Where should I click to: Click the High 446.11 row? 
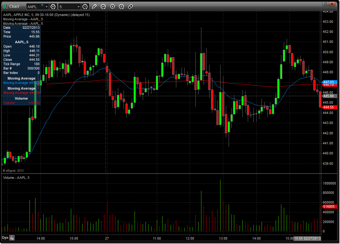pyautogui.click(x=21, y=51)
